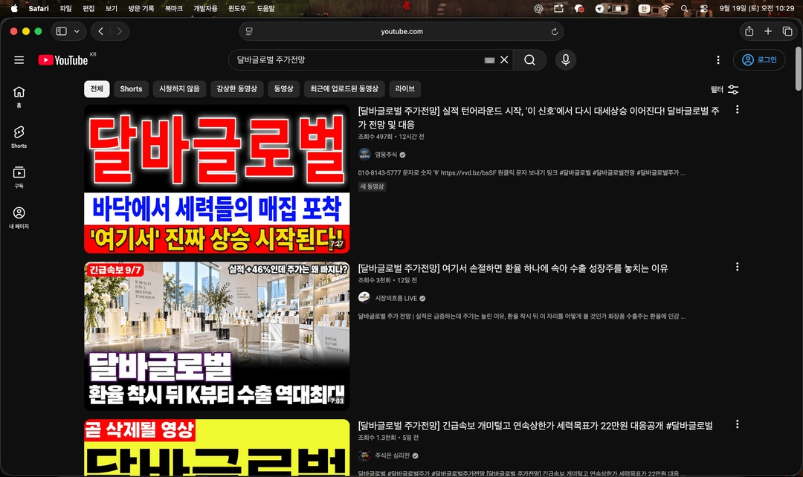Go forward in Safari
The height and width of the screenshot is (477, 803).
coord(119,31)
